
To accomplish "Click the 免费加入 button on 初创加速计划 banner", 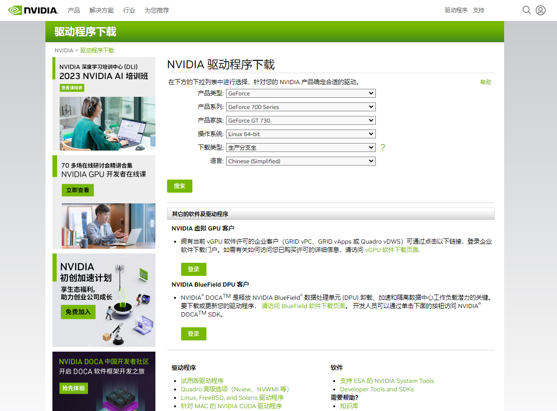I will pyautogui.click(x=78, y=312).
